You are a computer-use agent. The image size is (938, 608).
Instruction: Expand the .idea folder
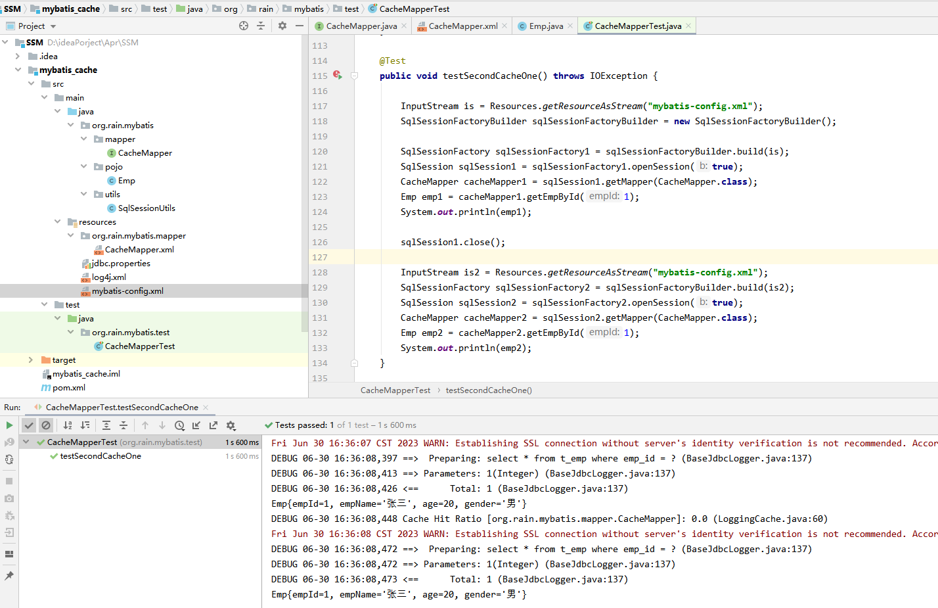point(18,56)
